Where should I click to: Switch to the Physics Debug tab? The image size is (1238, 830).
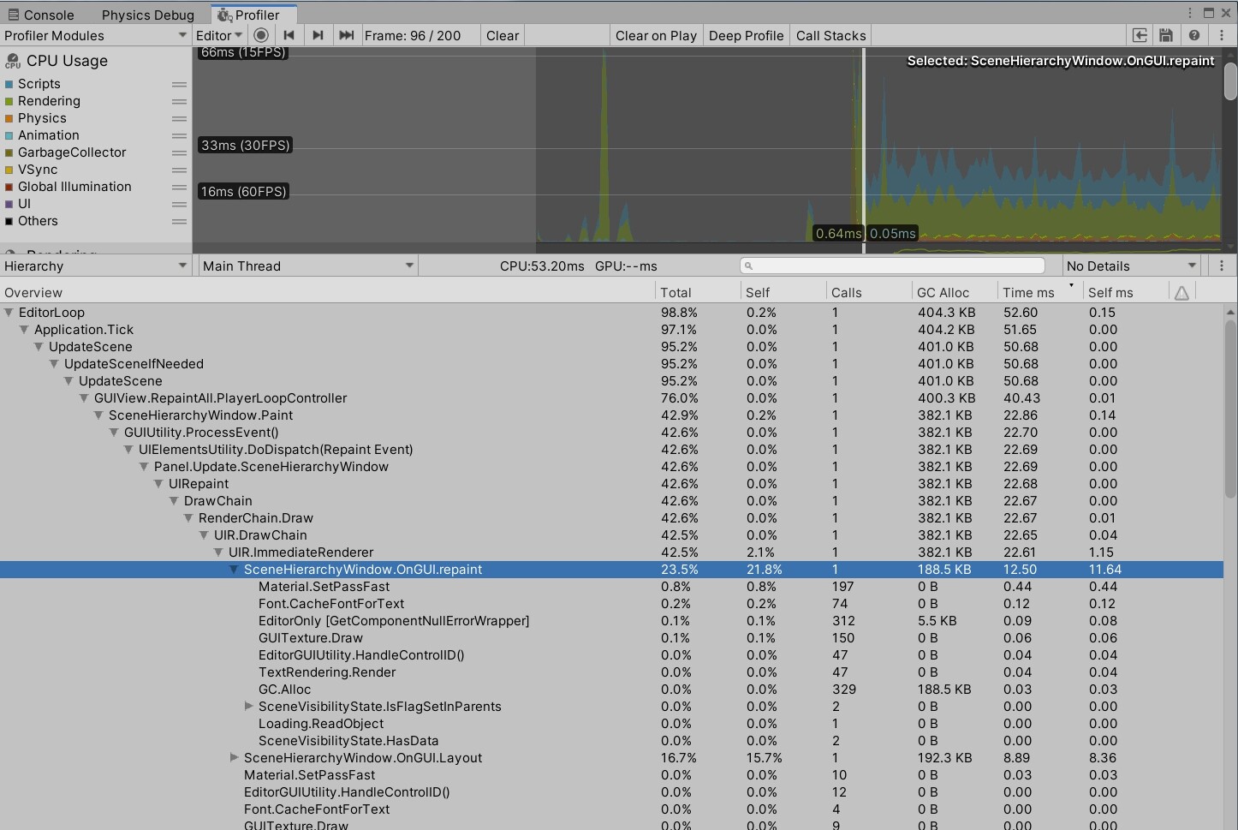[x=147, y=15]
